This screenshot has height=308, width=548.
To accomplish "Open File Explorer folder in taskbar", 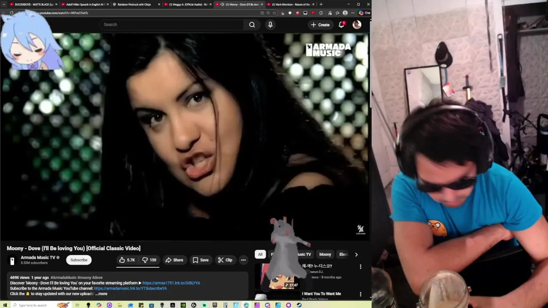I will click(119, 305).
